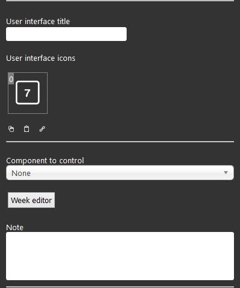The image size is (240, 288).
Task: Select the None value in the combo box
Action: click(x=21, y=173)
